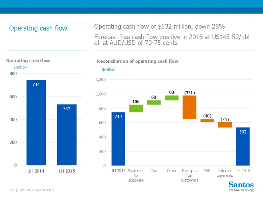Select the 'Other' axis label
This screenshot has width=263, height=197.
[171, 171]
